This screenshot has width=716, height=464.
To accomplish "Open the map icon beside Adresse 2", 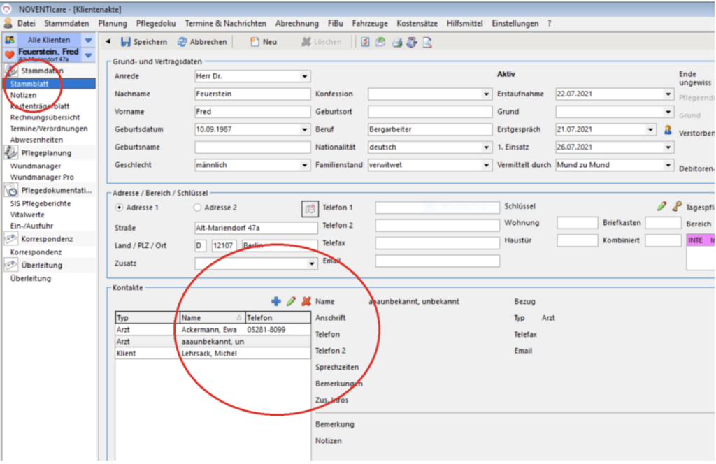I will tap(310, 209).
